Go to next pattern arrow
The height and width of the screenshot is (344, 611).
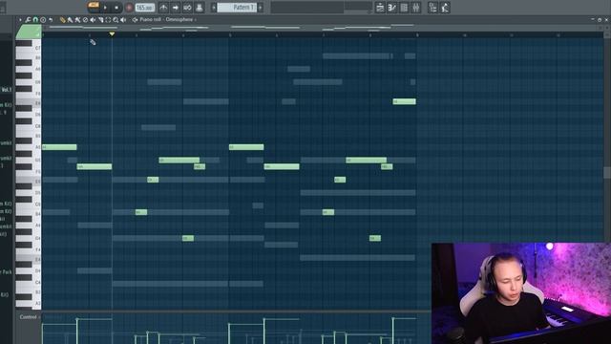point(261,8)
